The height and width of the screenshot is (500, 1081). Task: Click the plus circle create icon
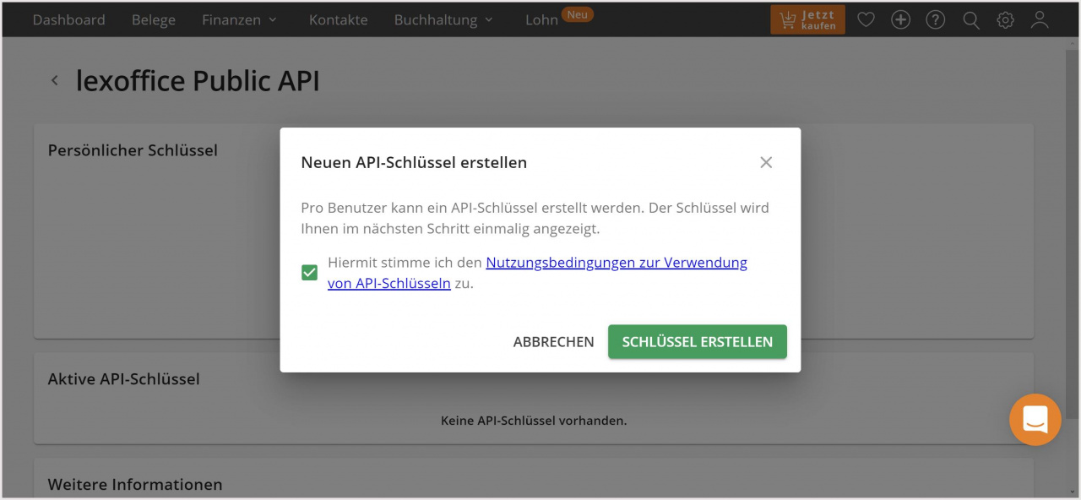pyautogui.click(x=901, y=19)
